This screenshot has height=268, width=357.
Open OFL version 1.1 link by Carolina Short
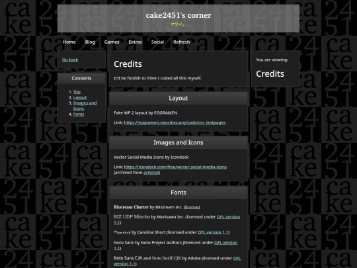tap(213, 232)
